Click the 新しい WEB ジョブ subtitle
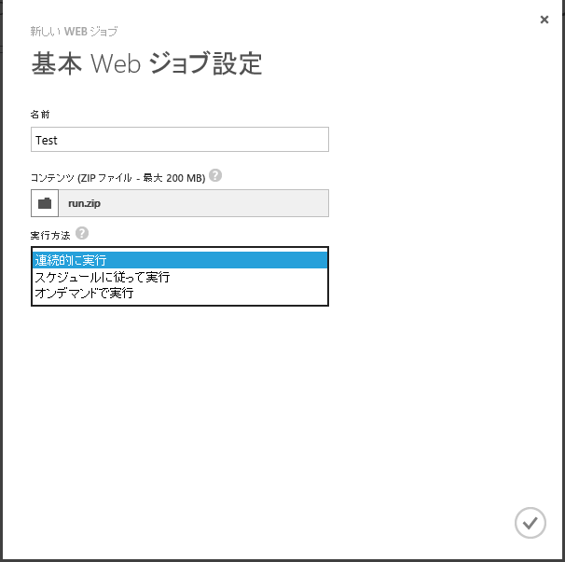 click(x=75, y=32)
